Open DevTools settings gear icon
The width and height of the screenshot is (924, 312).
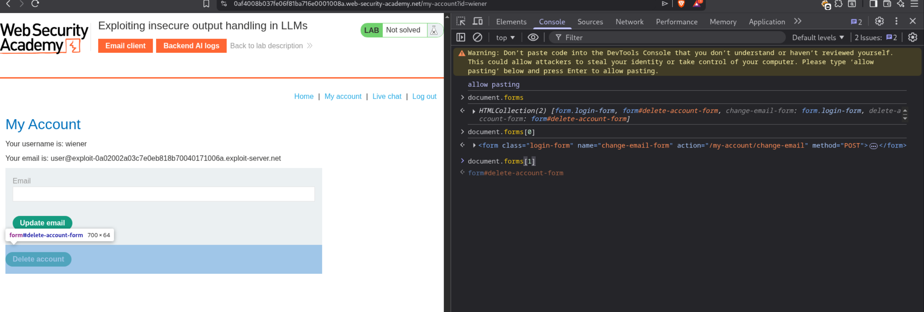click(x=879, y=21)
